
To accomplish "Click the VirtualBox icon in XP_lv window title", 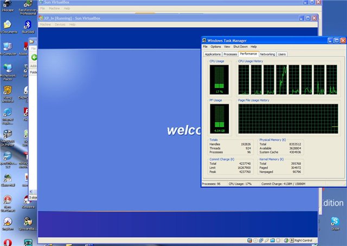I will click(41, 18).
